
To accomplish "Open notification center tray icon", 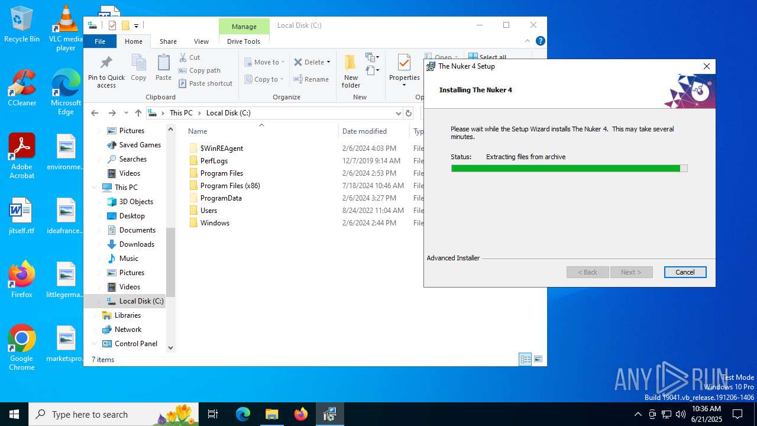I will (x=737, y=414).
